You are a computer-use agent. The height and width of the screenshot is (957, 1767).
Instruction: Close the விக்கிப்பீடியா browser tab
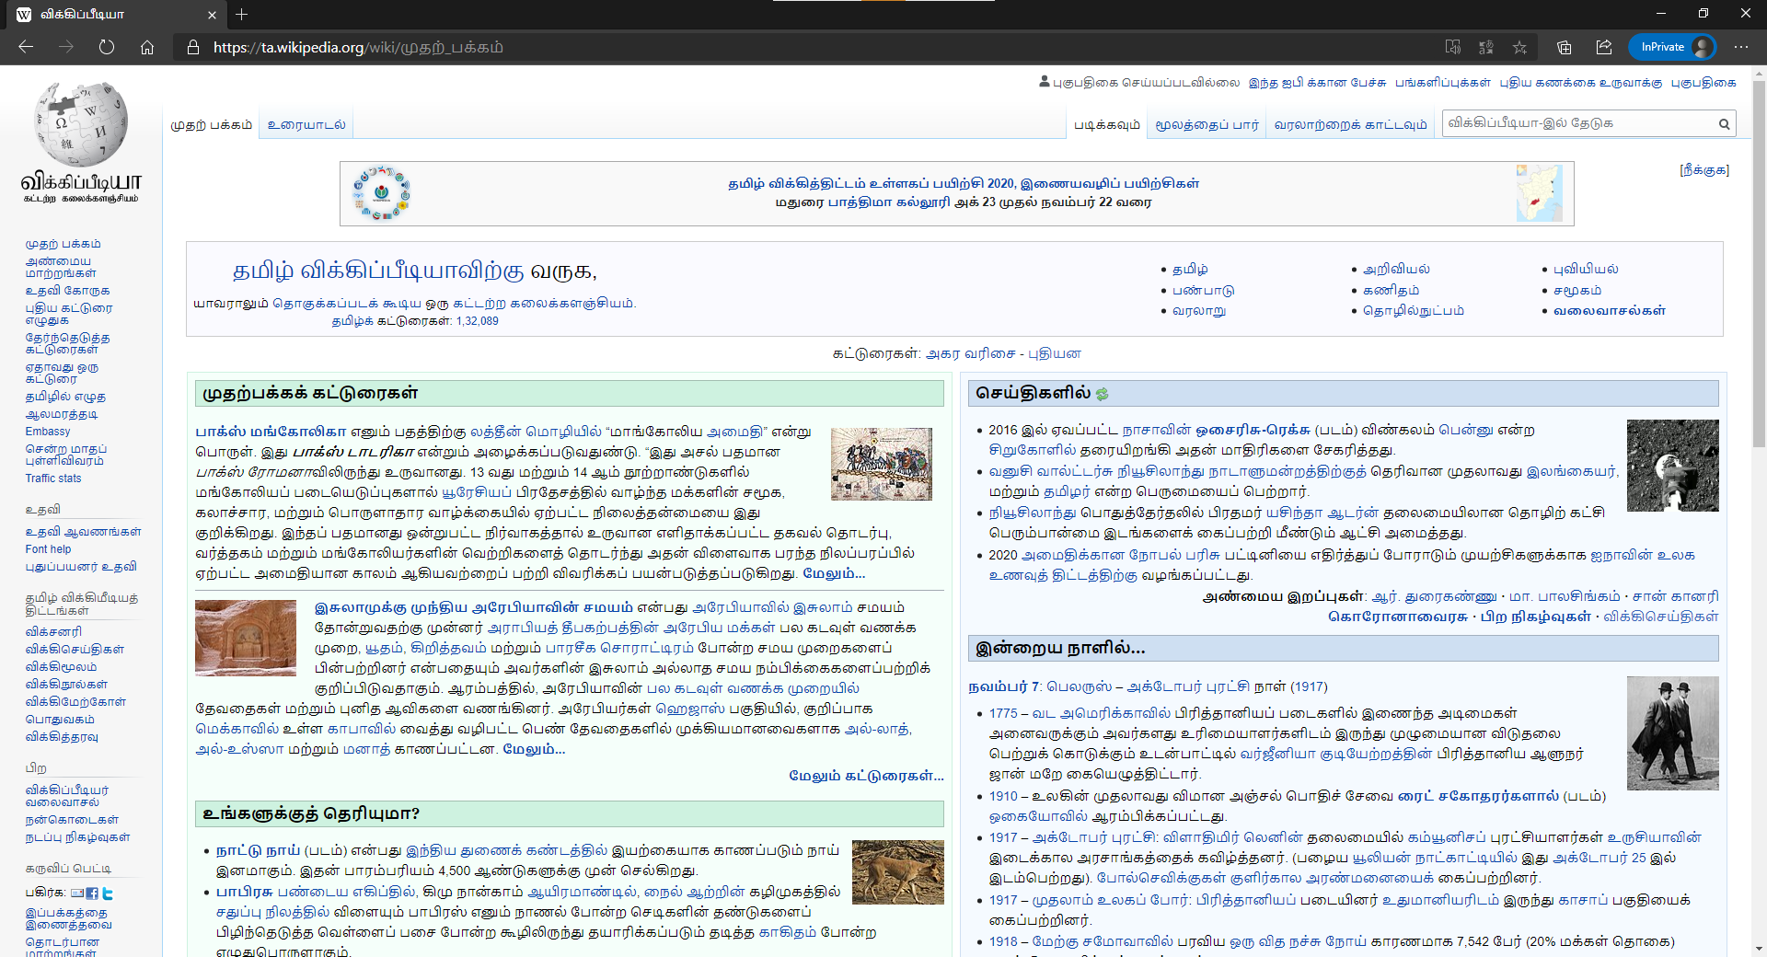212,15
